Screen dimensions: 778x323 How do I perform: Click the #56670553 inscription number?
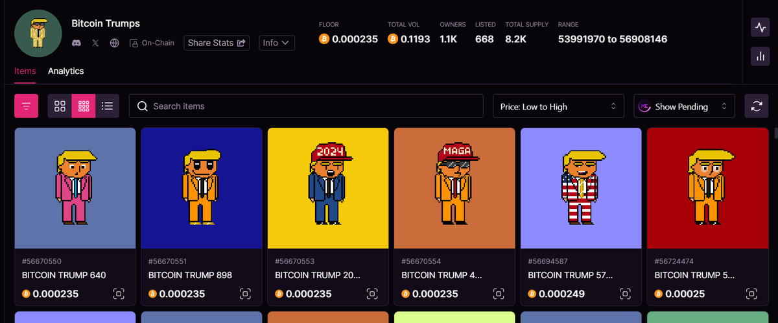click(x=295, y=261)
